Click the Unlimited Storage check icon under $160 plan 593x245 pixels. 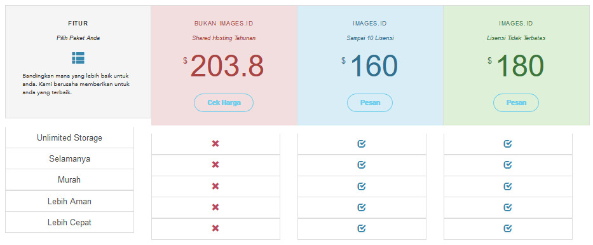tap(362, 144)
